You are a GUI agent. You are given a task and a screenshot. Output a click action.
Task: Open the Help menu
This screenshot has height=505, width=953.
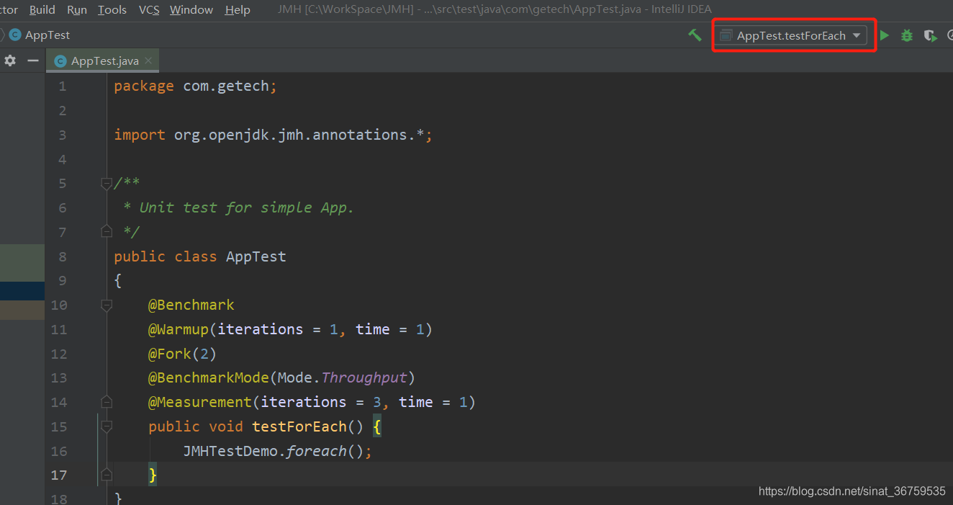pyautogui.click(x=238, y=9)
